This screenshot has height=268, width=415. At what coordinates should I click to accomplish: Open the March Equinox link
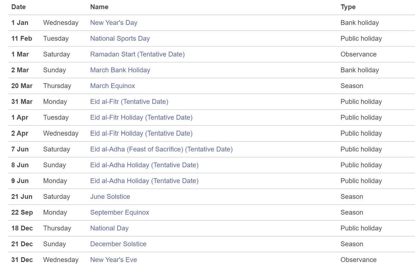tap(112, 86)
